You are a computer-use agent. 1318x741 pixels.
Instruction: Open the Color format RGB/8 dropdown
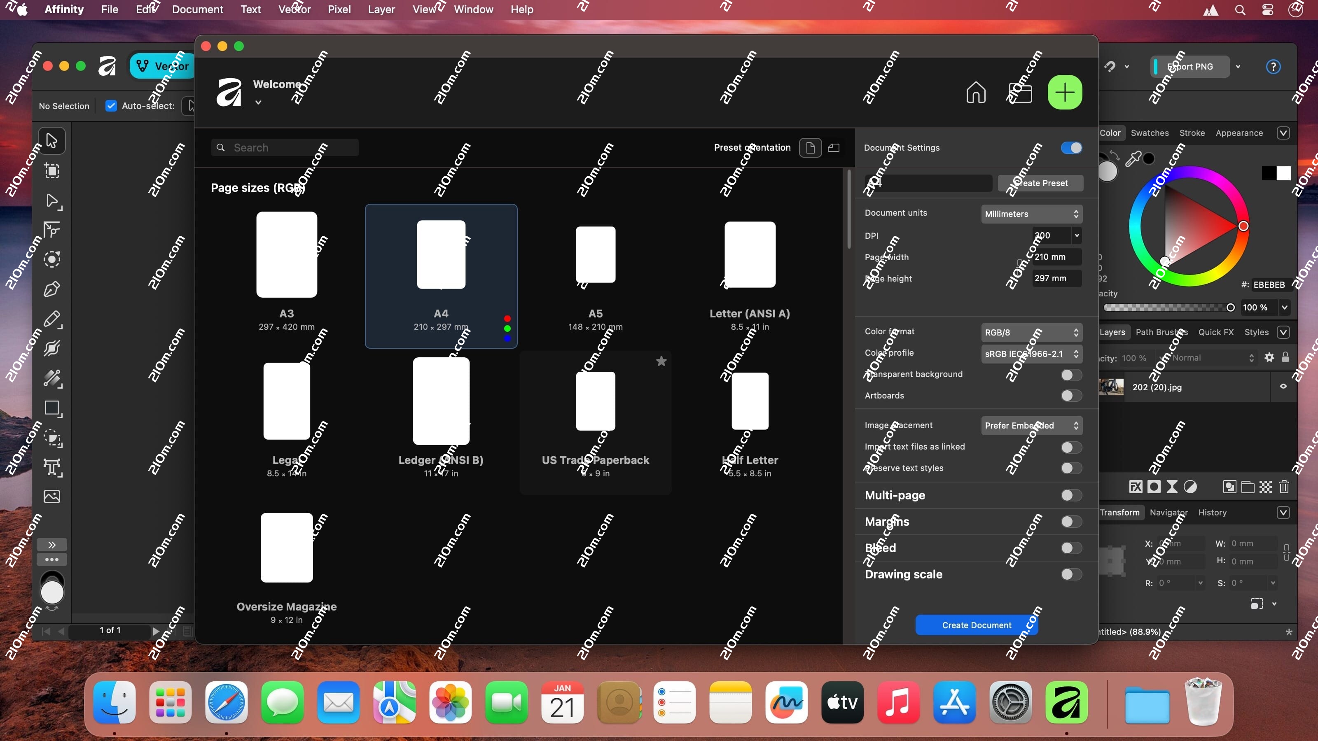pyautogui.click(x=1031, y=332)
